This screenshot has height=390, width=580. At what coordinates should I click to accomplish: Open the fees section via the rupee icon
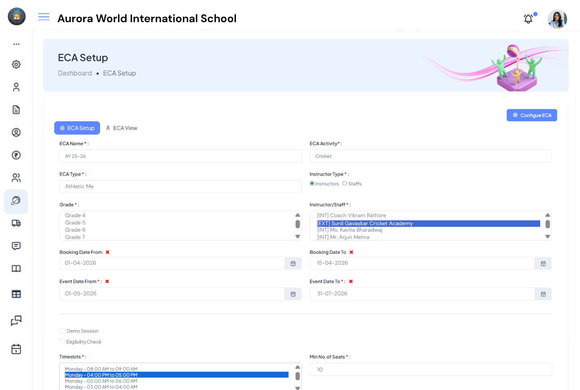point(16,155)
